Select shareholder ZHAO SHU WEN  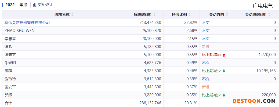(20, 31)
